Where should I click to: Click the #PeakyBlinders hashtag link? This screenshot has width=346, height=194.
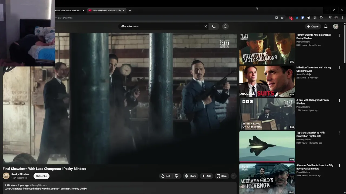tap(38, 185)
